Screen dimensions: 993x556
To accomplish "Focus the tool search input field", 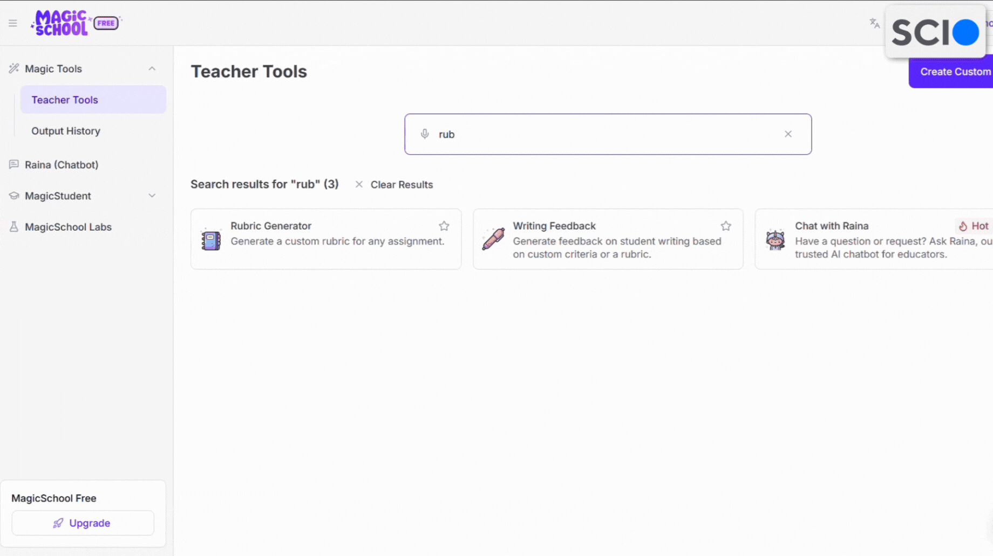I will coord(608,134).
